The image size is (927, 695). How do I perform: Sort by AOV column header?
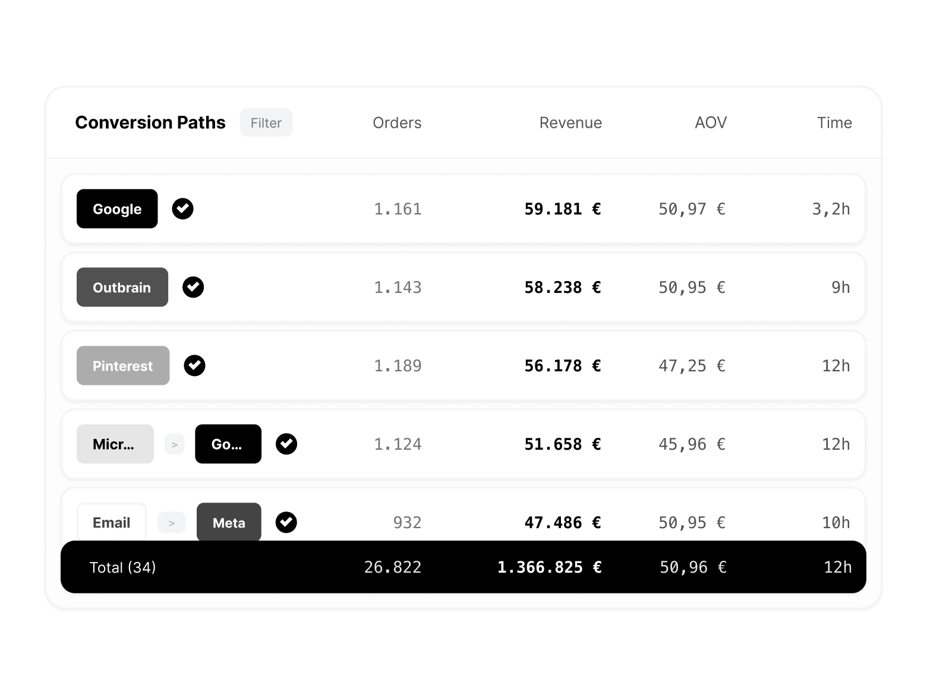click(x=711, y=122)
